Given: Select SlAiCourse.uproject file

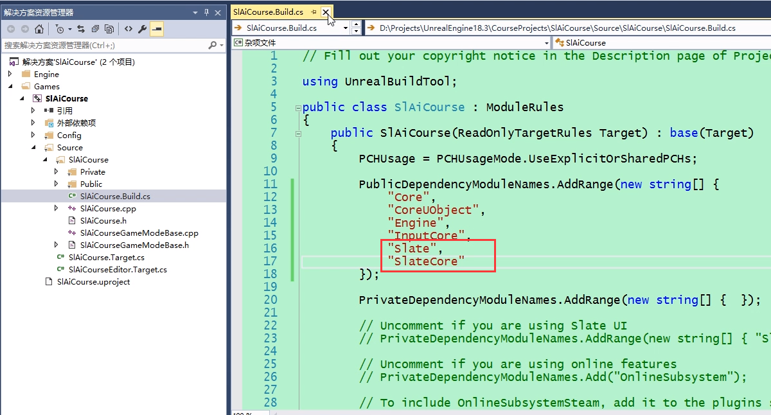Looking at the screenshot, I should click(94, 281).
